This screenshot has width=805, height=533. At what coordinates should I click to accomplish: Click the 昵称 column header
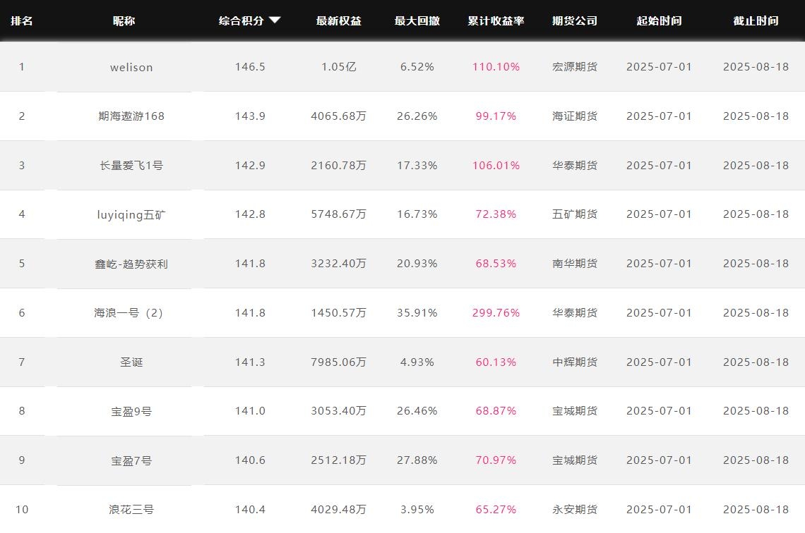(124, 21)
